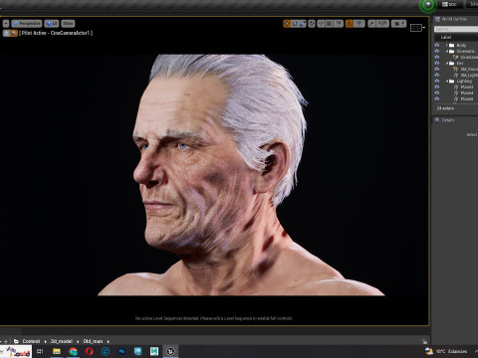Click the Content breadcrumb folder

click(x=31, y=341)
